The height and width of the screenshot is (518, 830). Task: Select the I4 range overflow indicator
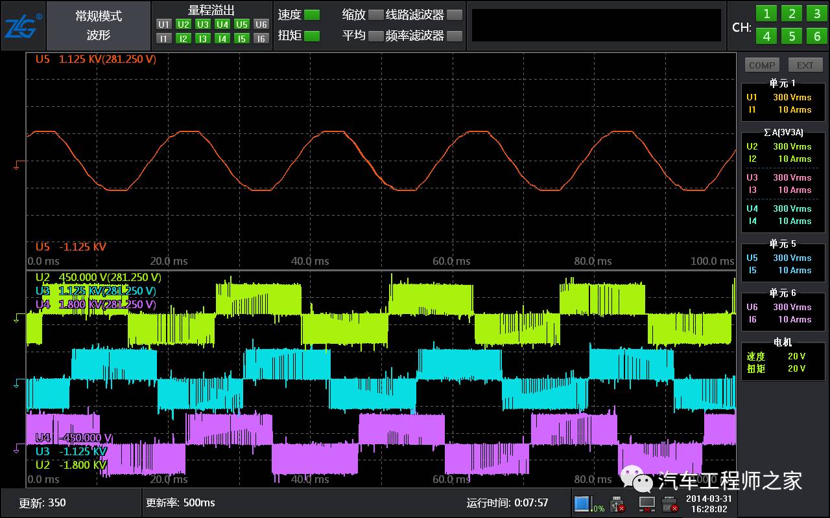222,38
